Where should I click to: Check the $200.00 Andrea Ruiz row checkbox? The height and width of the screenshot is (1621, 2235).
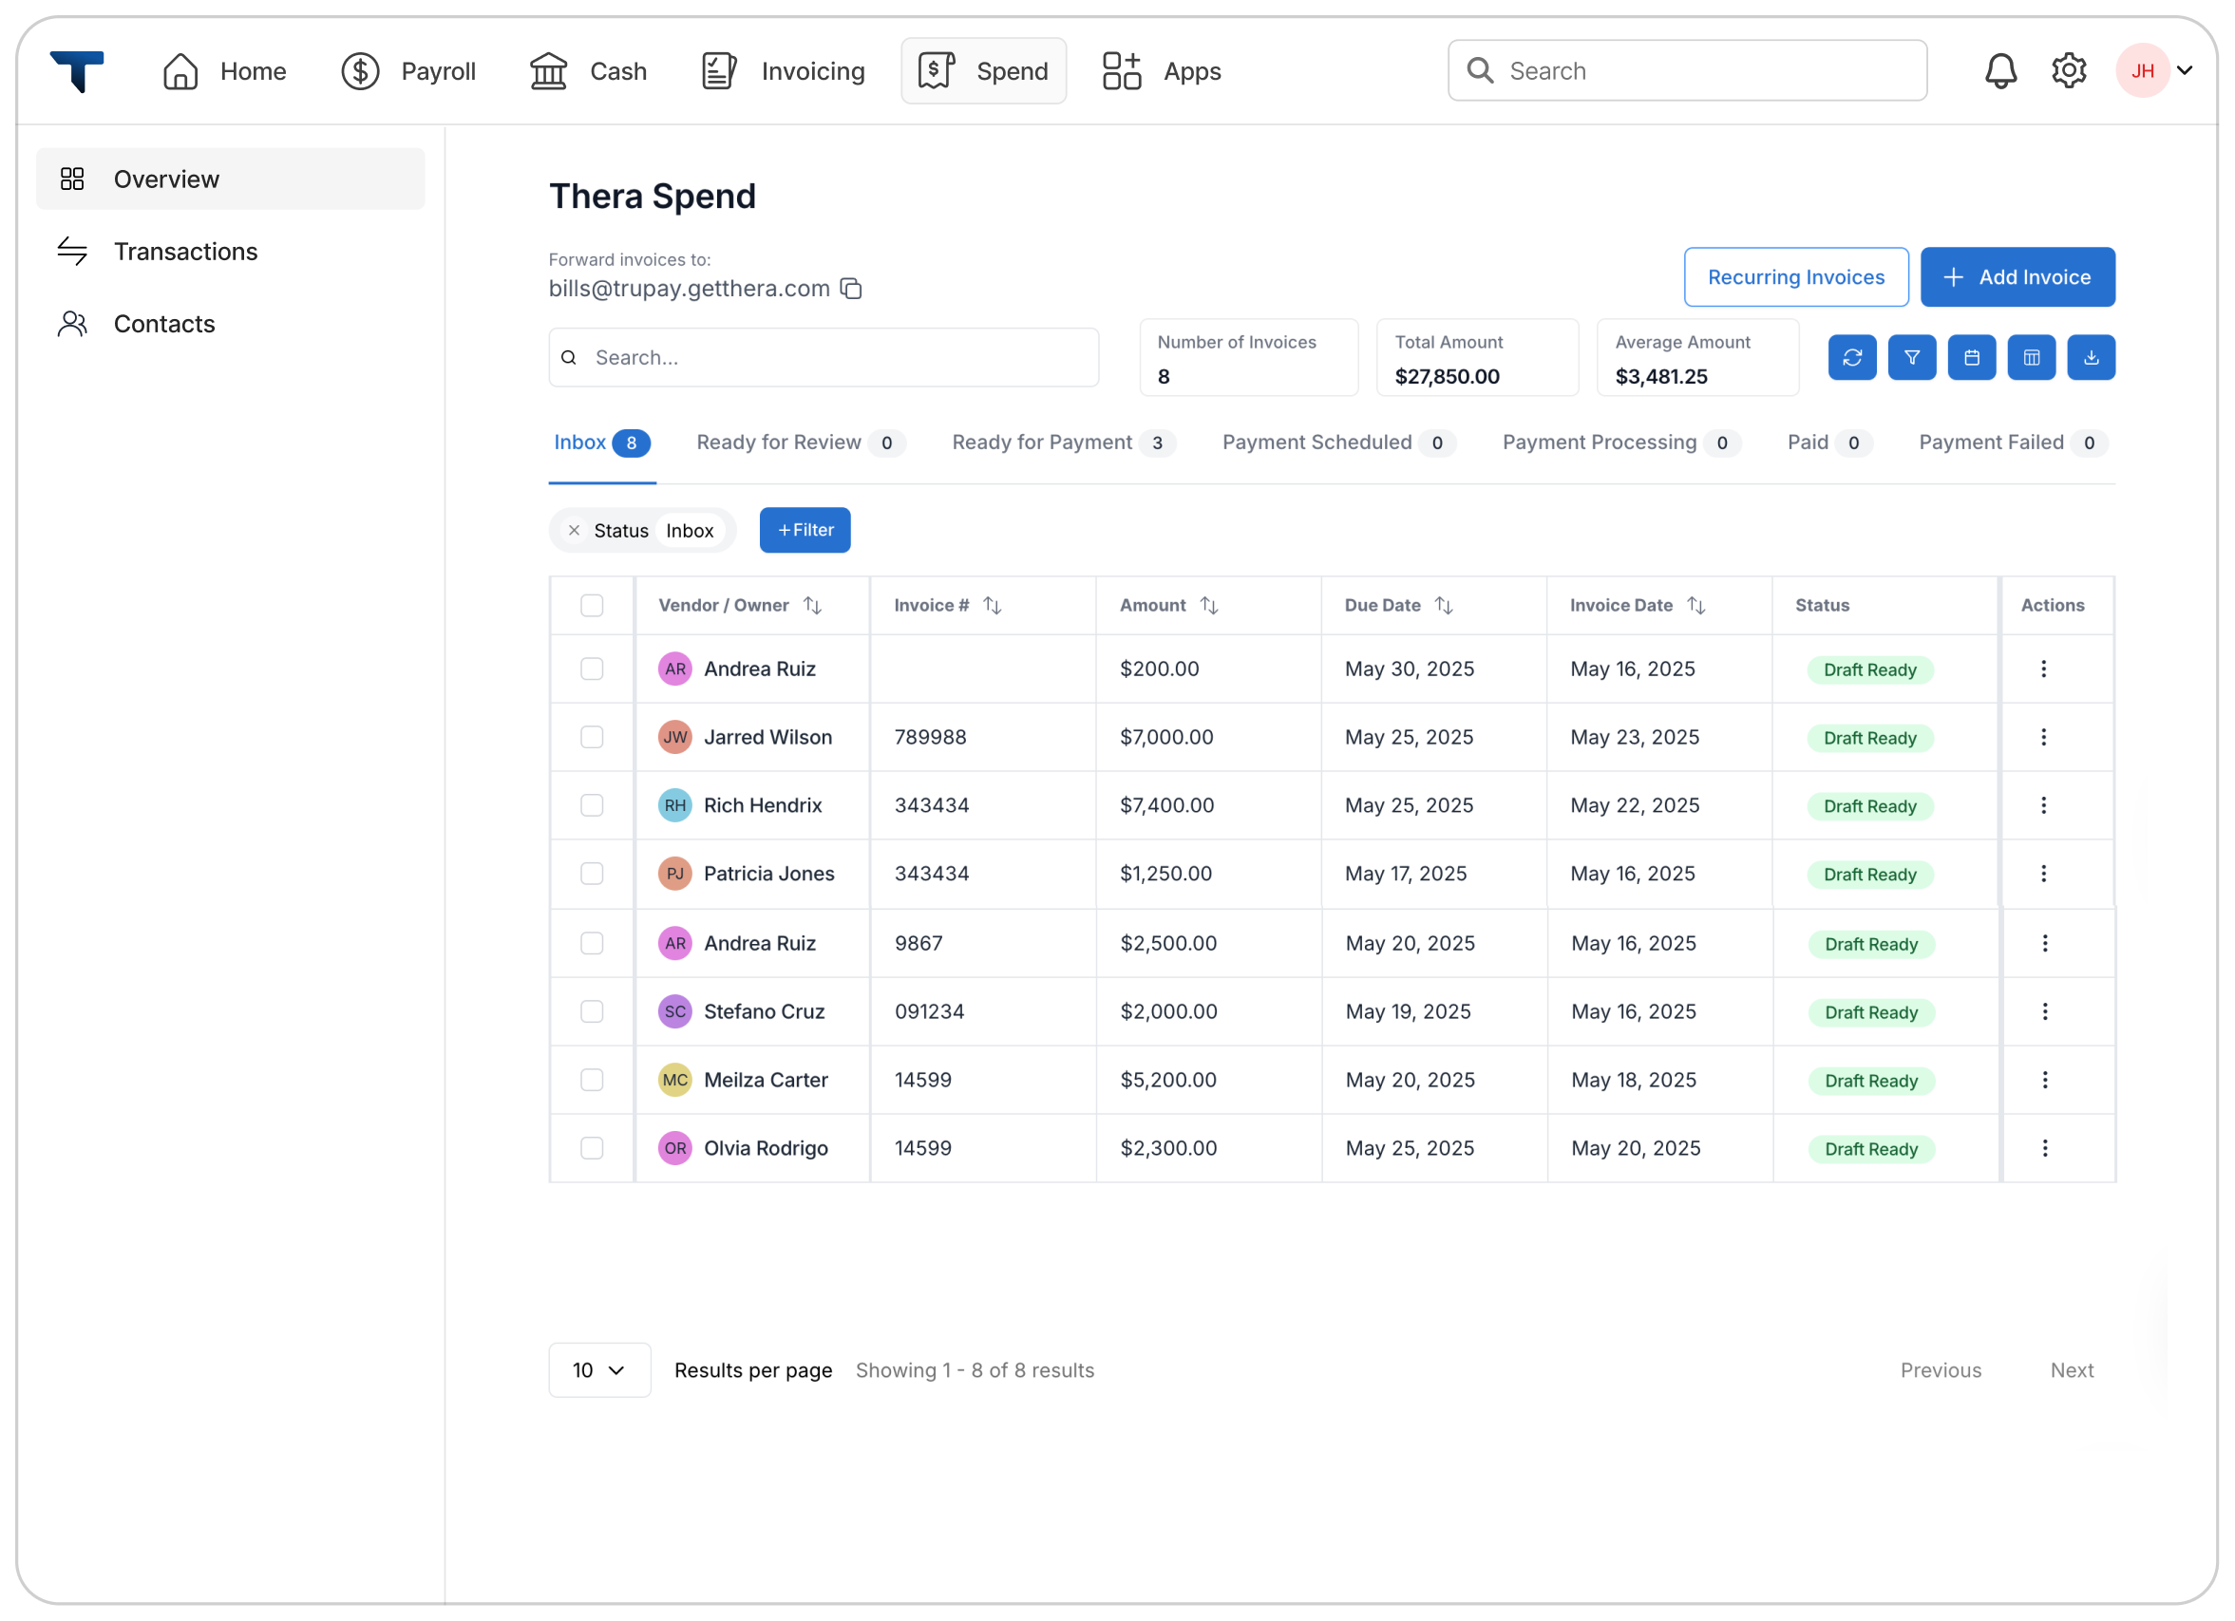pyautogui.click(x=591, y=669)
